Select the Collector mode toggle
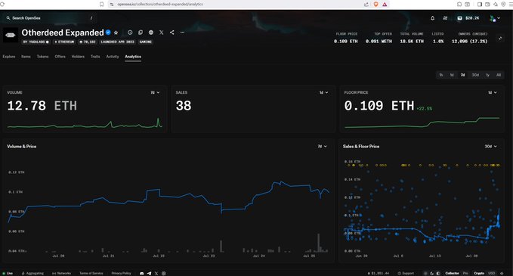 [x=452, y=273]
